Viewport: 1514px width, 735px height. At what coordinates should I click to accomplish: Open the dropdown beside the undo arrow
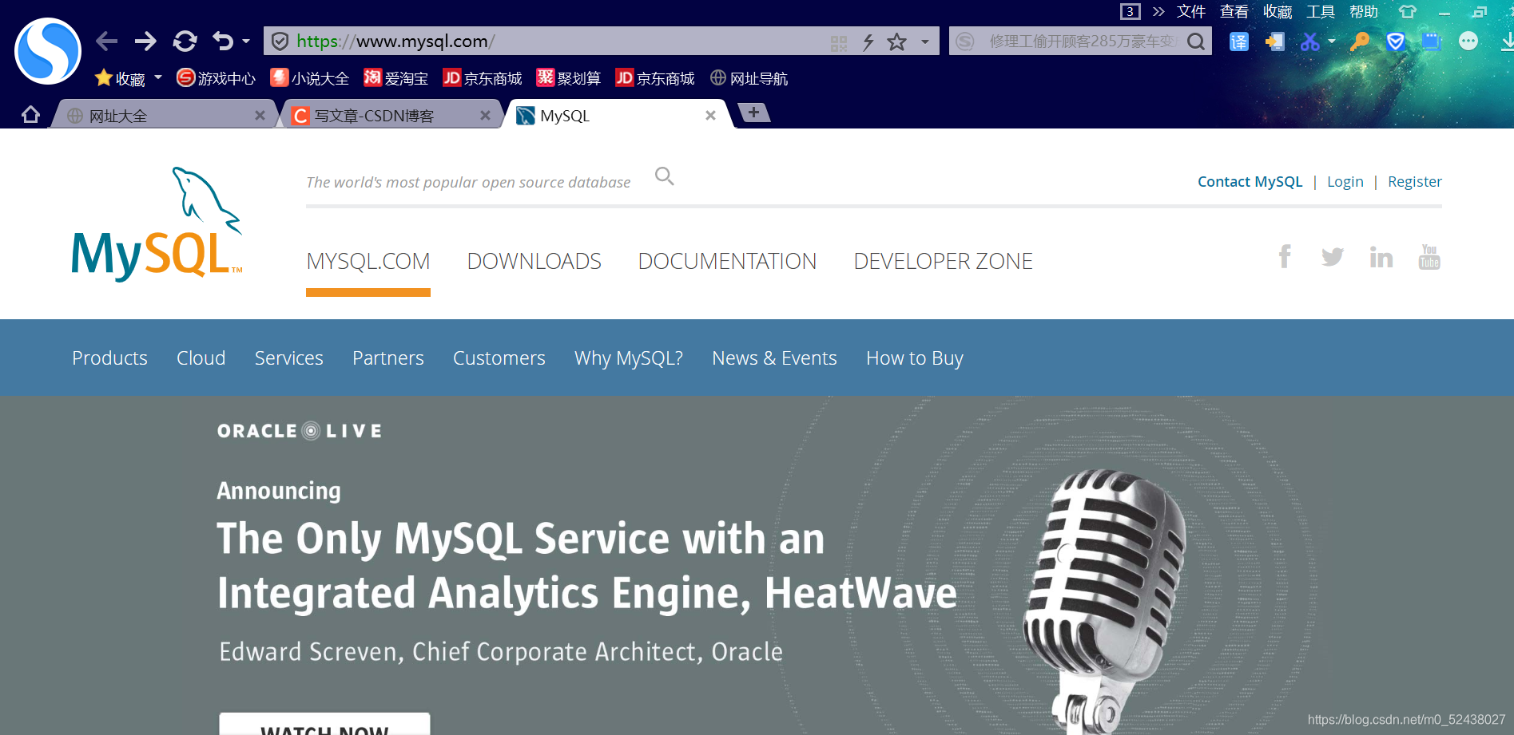coord(246,41)
